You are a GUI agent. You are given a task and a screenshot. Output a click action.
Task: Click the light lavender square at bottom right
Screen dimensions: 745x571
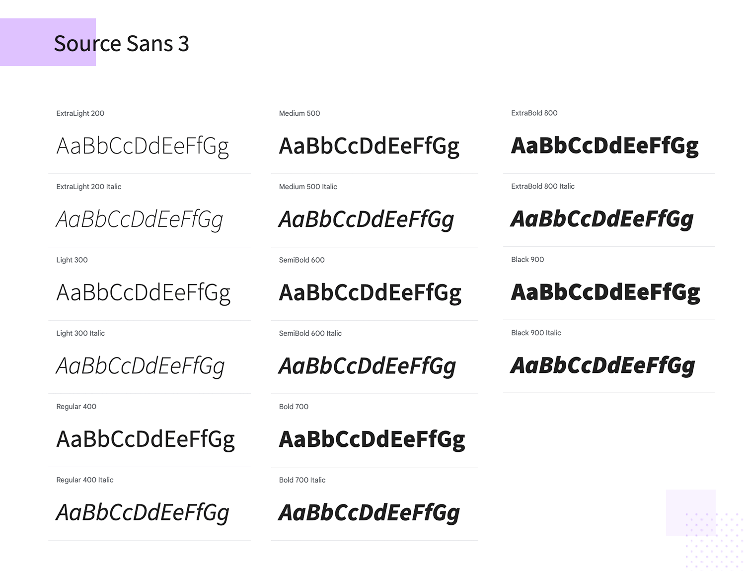pos(690,512)
